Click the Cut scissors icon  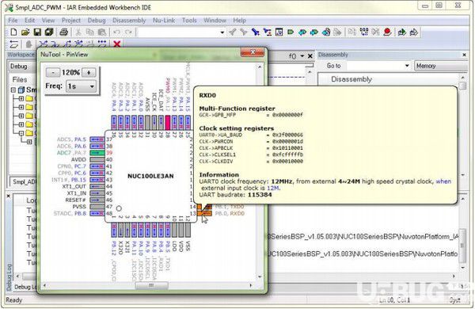78,32
